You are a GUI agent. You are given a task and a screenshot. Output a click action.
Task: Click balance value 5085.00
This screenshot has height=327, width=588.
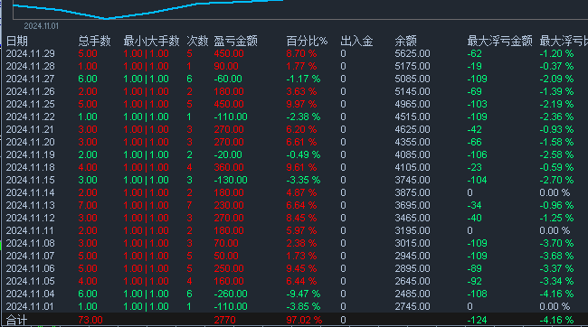coord(413,79)
